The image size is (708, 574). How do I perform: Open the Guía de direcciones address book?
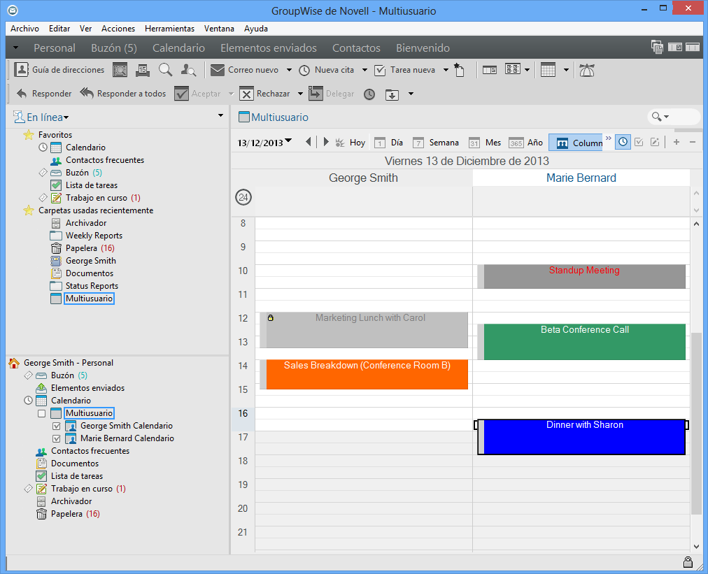tap(59, 70)
